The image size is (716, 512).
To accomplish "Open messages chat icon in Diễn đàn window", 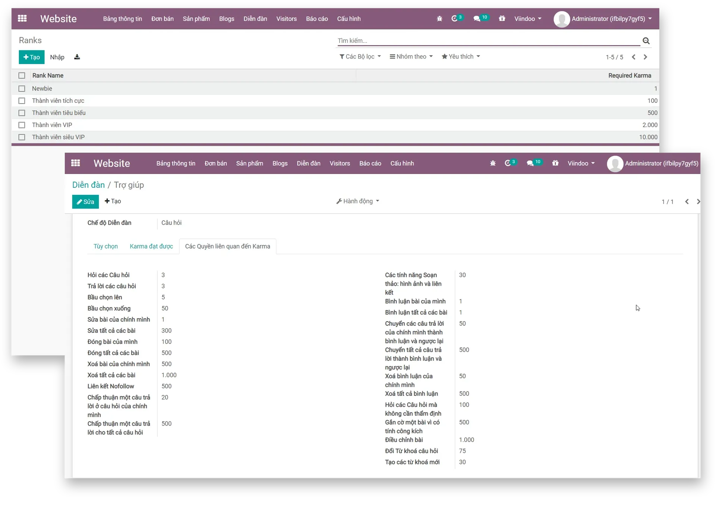I will coord(530,163).
